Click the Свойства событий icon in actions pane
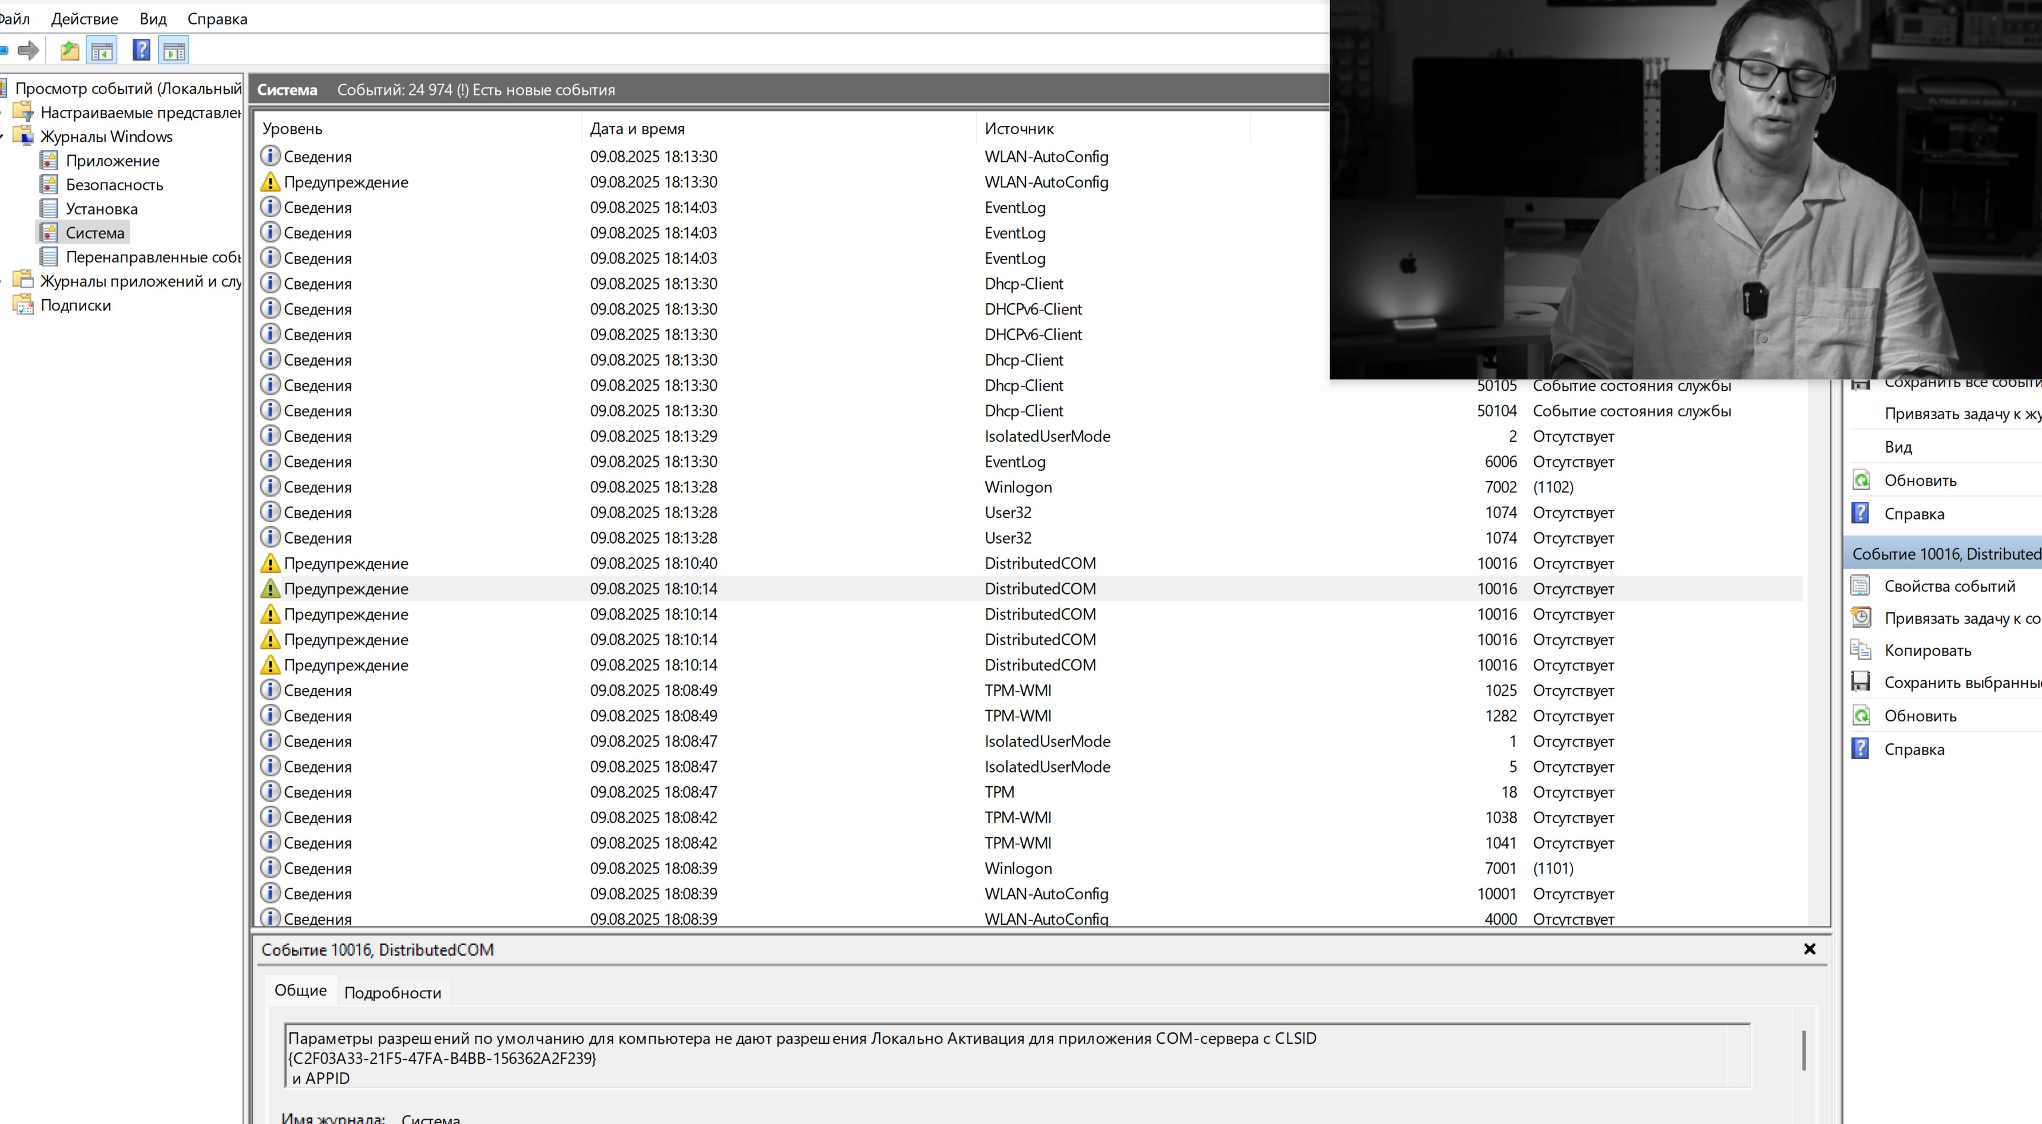2042x1124 pixels. (1861, 586)
